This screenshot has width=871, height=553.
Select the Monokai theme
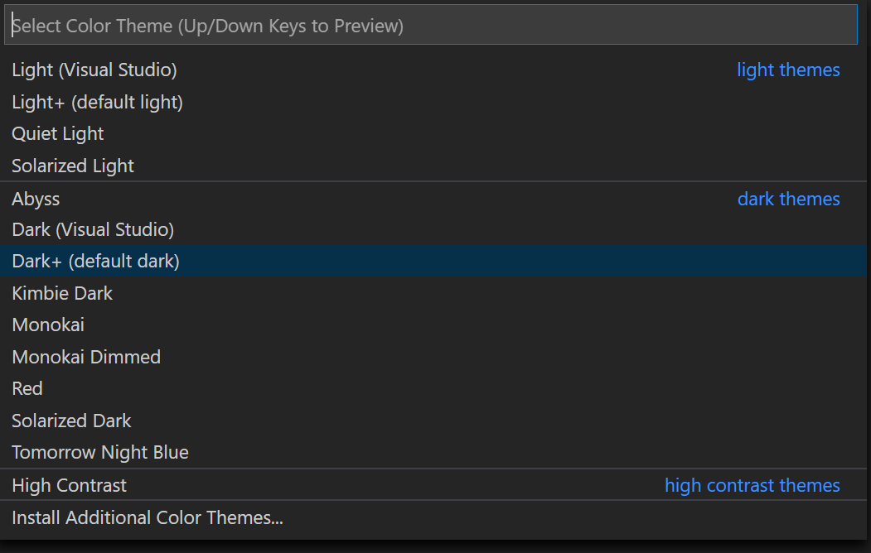[47, 325]
